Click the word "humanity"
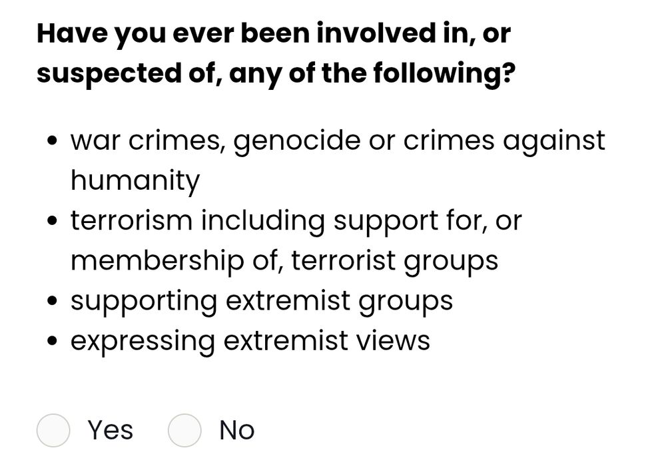This screenshot has height=472, width=666. coord(135,180)
